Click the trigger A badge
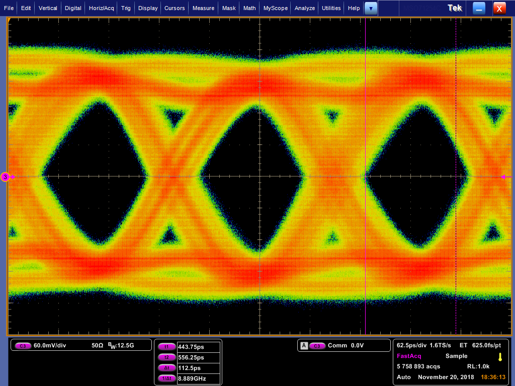The width and height of the screenshot is (515, 386). [x=304, y=346]
